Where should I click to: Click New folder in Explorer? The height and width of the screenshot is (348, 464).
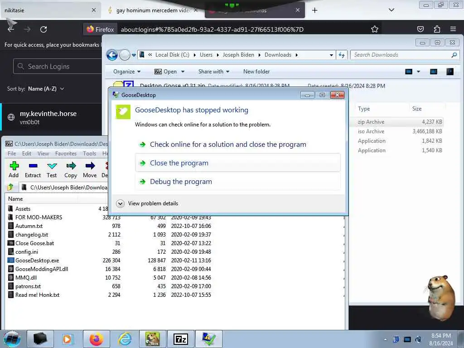coord(256,72)
